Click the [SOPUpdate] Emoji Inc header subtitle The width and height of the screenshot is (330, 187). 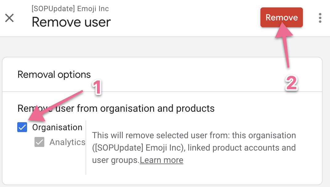(x=70, y=9)
